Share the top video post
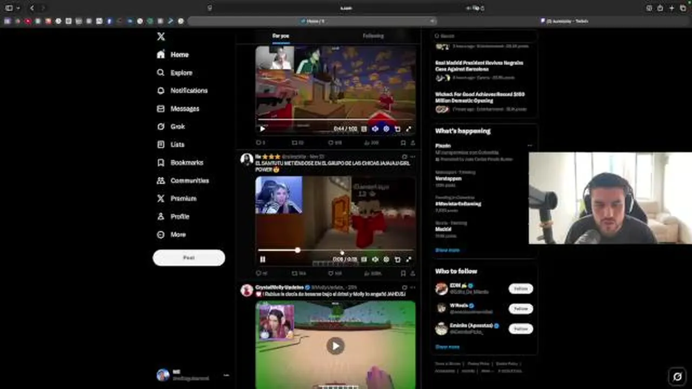 point(412,143)
